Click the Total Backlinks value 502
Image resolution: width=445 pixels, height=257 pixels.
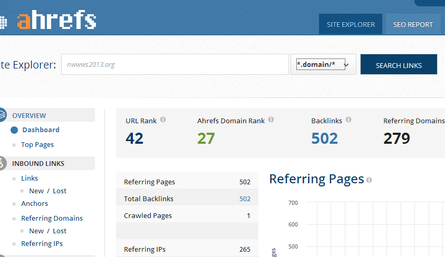pyautogui.click(x=245, y=199)
